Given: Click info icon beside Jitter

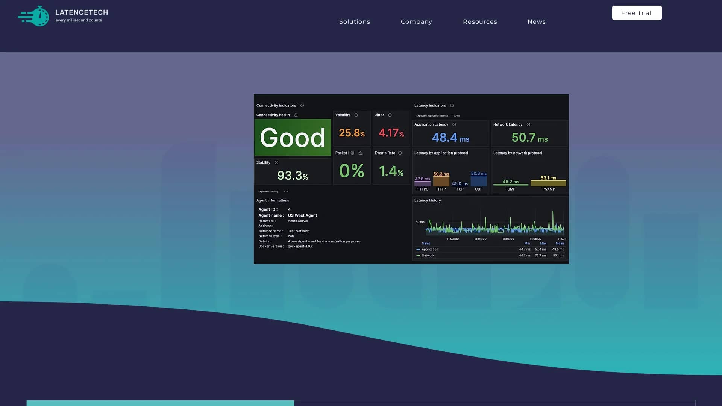Looking at the screenshot, I should click(390, 115).
